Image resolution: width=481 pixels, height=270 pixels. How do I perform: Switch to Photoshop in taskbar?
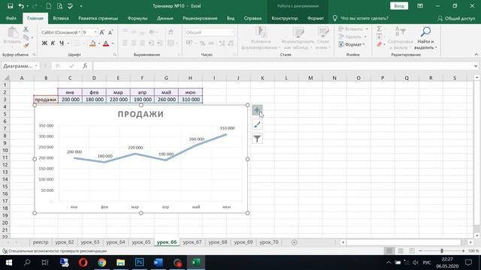point(139,262)
